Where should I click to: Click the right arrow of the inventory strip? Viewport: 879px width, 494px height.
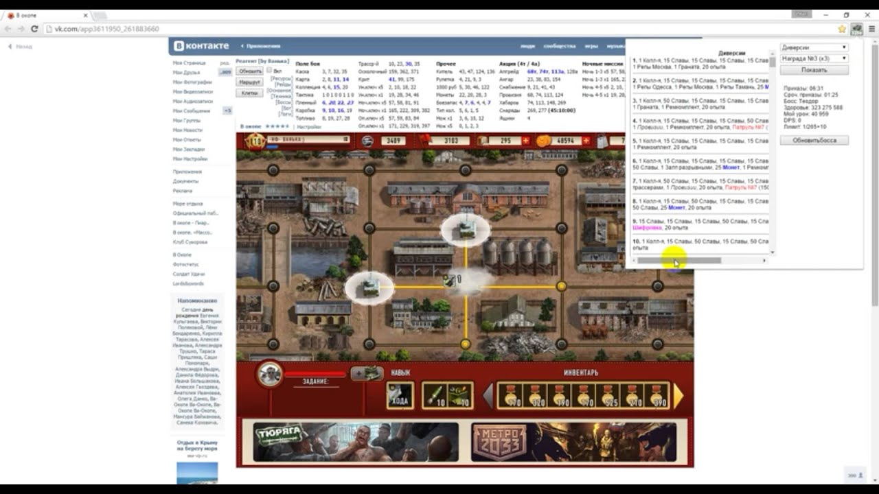click(x=678, y=396)
